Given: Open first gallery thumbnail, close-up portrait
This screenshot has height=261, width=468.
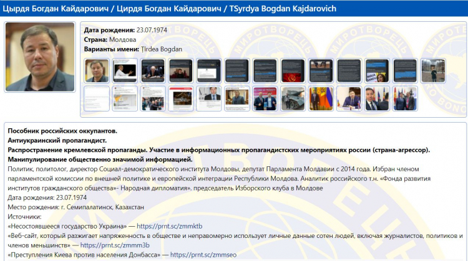Looking at the screenshot, I should [x=97, y=70].
